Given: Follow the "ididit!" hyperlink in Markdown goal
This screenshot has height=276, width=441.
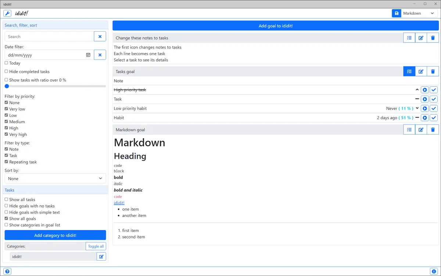Looking at the screenshot, I should [x=119, y=202].
